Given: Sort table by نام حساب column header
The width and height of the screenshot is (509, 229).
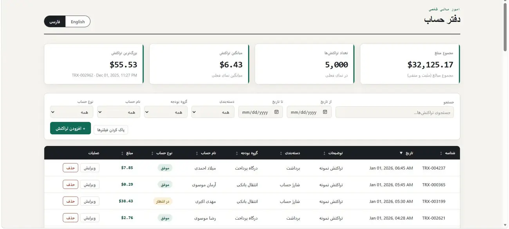Looking at the screenshot, I should [x=206, y=153].
